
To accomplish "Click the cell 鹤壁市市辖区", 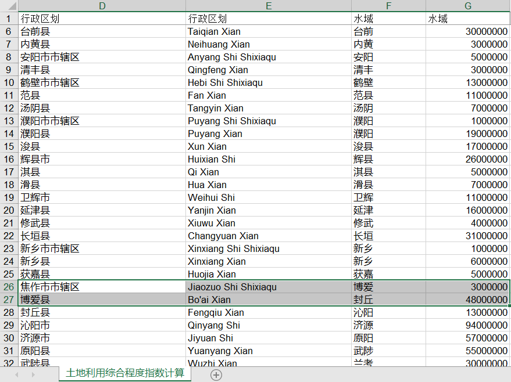I will pos(102,82).
